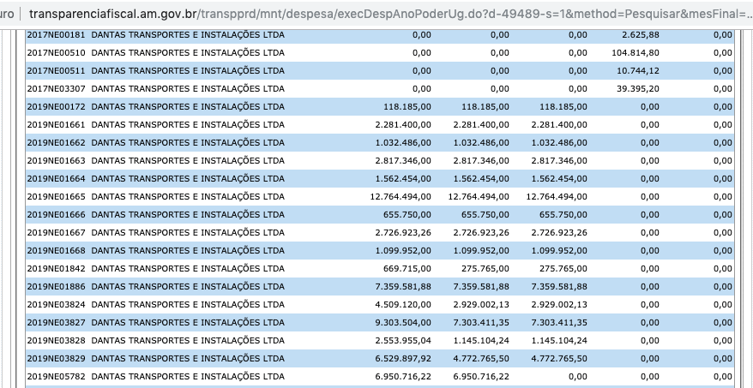The height and width of the screenshot is (388, 753).
Task: Select the 2017NE00181 commitment code
Action: 56,35
